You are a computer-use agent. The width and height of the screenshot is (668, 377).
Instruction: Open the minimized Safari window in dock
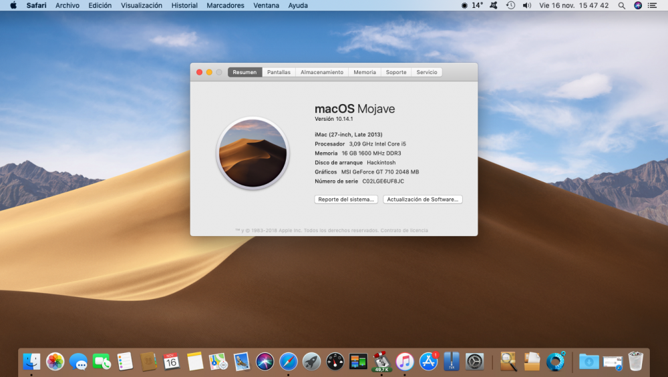pos(612,362)
